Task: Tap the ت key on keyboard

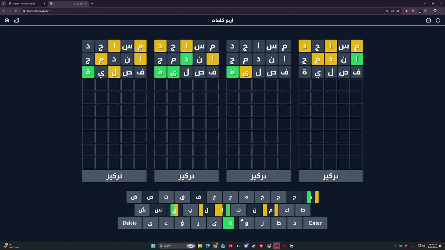Action: 238,210
